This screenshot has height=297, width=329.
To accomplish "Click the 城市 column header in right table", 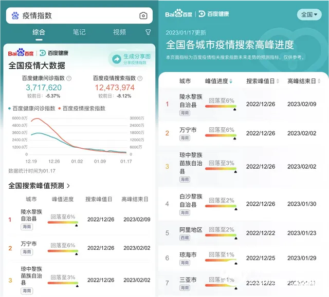I will click(185, 81).
